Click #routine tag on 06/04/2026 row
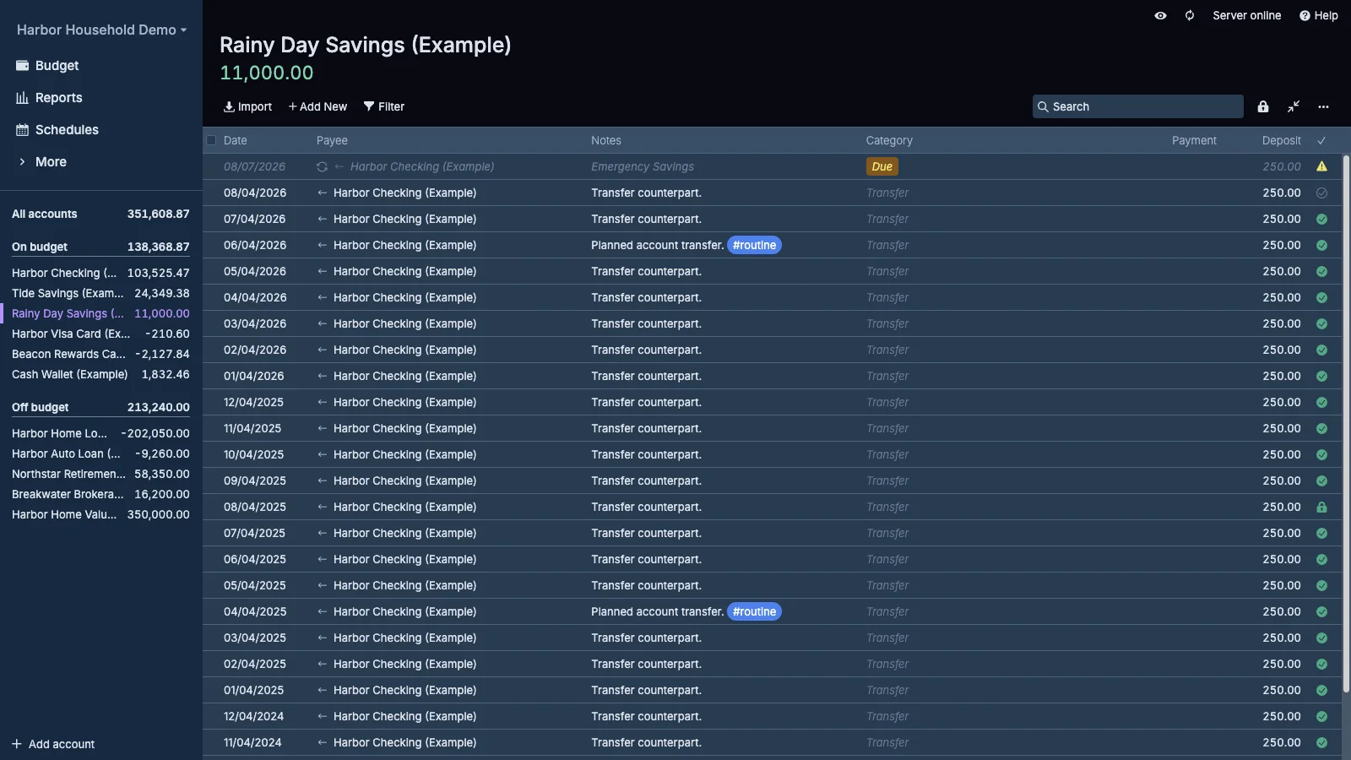The height and width of the screenshot is (760, 1351). (754, 245)
